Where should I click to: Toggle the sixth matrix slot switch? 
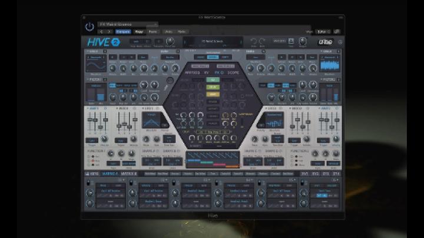pyautogui.click(x=303, y=183)
